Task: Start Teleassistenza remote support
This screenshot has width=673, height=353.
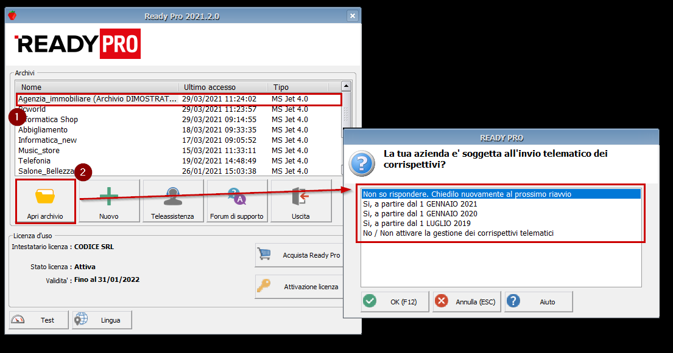Action: (172, 201)
